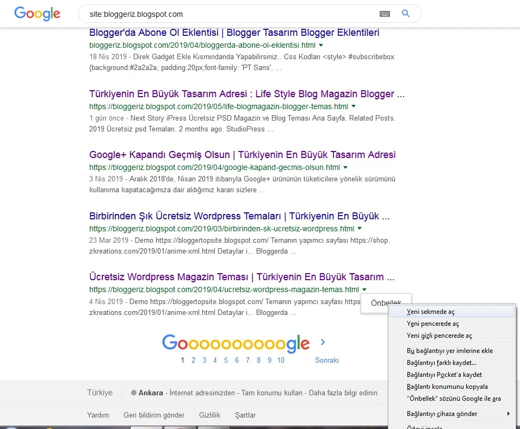Screen dimensions: 520x429
Task: Open the on-screen keyboard icon in search box
Action: pos(385,14)
